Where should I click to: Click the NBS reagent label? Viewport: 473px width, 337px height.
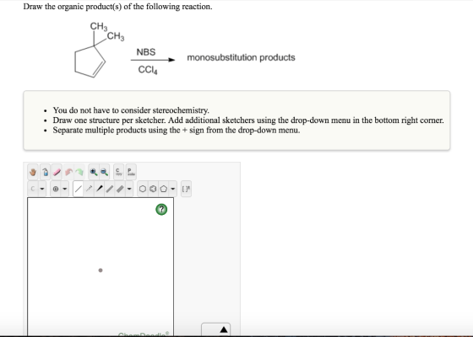point(146,52)
